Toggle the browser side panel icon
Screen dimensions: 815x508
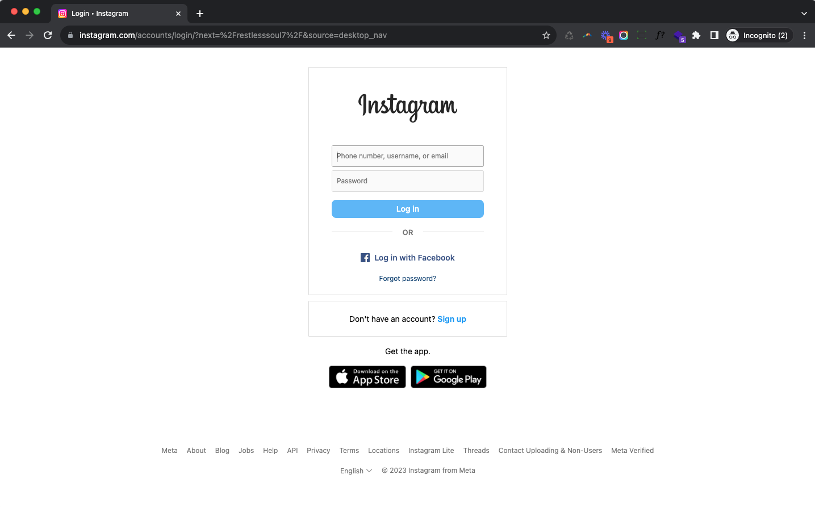(714, 35)
